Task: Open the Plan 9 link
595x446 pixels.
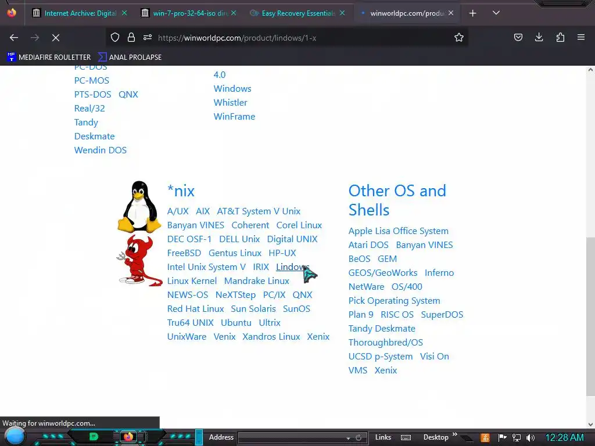Action: tap(361, 315)
